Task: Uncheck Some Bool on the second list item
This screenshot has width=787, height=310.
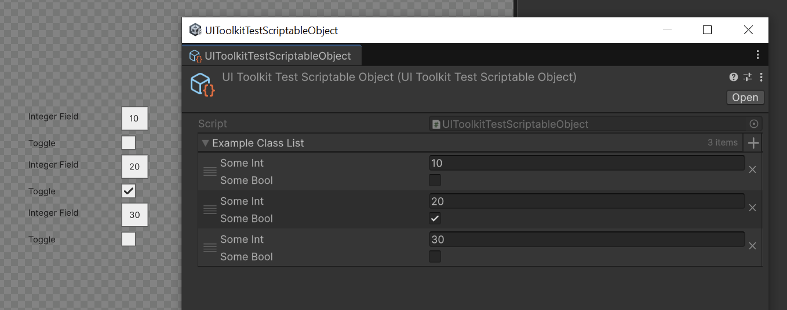Action: point(435,218)
